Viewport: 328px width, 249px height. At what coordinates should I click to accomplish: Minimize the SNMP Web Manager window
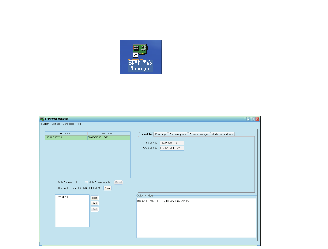point(248,119)
